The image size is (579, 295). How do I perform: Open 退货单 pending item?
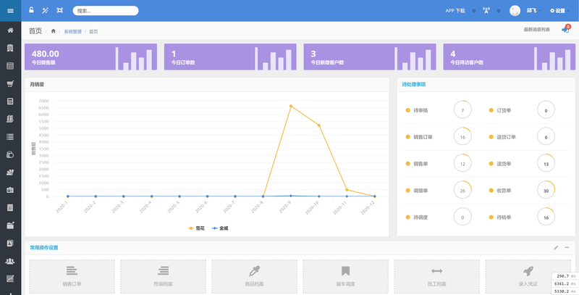coord(504,164)
